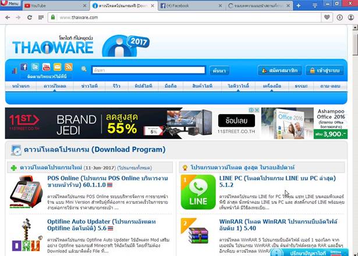Open the POS Online program title link
Screen dimensions: 358x256
[108, 182]
